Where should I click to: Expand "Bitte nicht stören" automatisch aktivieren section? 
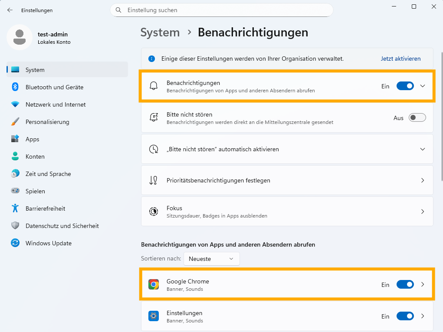pos(423,149)
